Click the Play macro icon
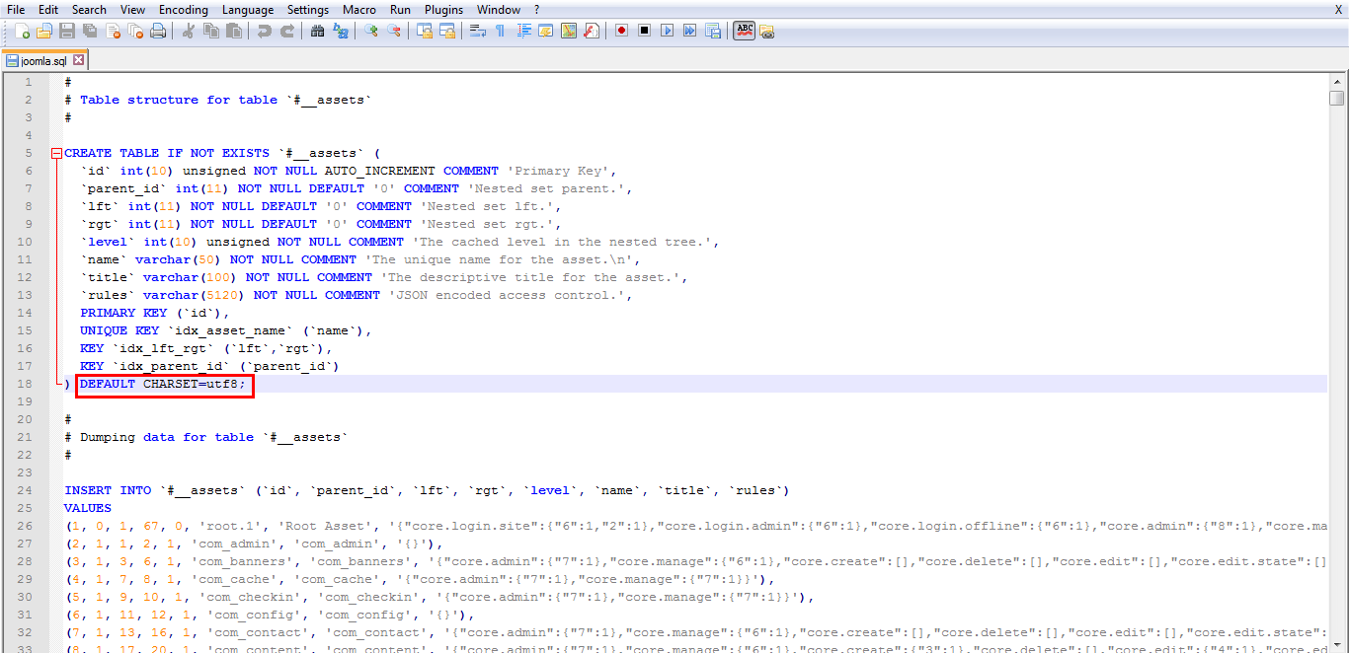The width and height of the screenshot is (1349, 653). click(668, 32)
